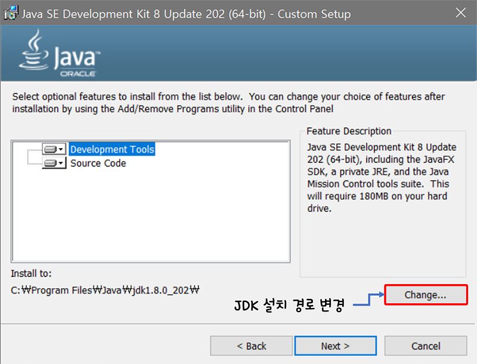Proceed with the Next > button
The width and height of the screenshot is (477, 364).
(335, 346)
